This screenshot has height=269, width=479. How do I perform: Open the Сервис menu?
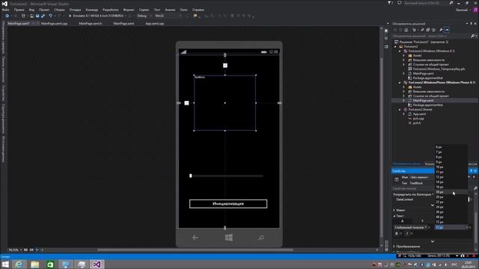click(x=144, y=10)
